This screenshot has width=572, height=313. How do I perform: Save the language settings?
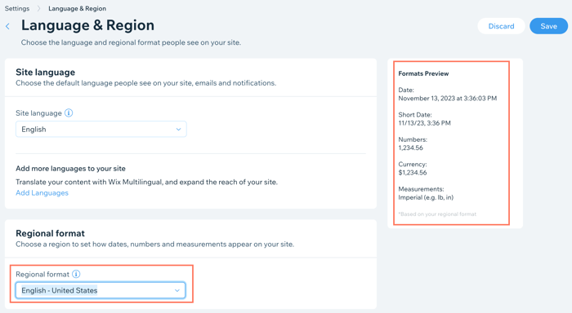548,26
